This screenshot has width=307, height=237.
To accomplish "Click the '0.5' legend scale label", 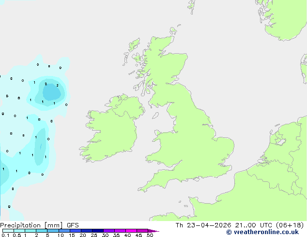I will pos(17,235).
